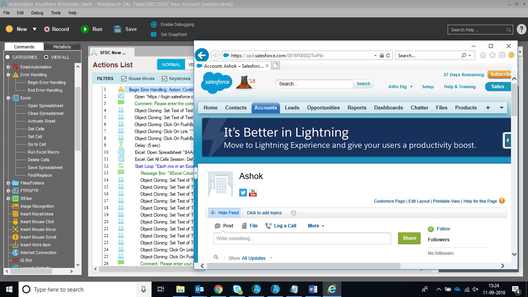This screenshot has width=528, height=297.
Task: Click the YouTube icon under Ashok
Action: click(x=253, y=193)
